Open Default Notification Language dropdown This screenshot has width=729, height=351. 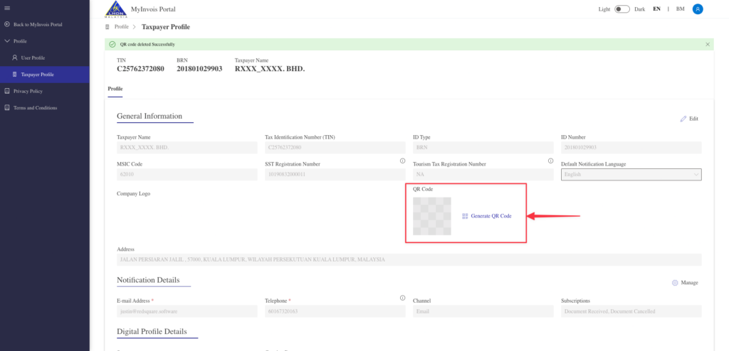tap(631, 175)
